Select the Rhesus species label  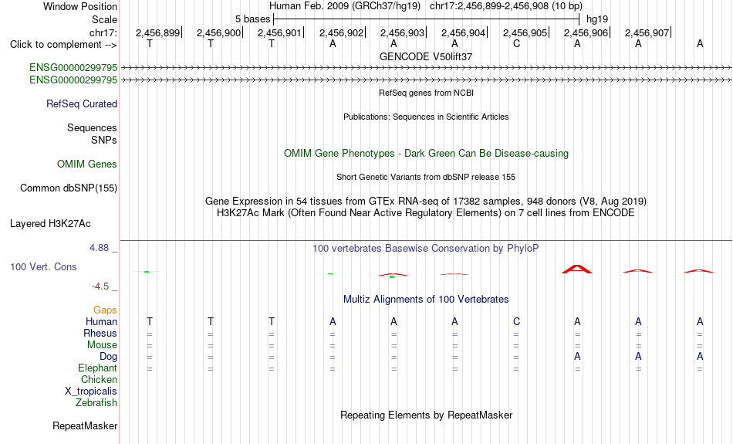(100, 333)
